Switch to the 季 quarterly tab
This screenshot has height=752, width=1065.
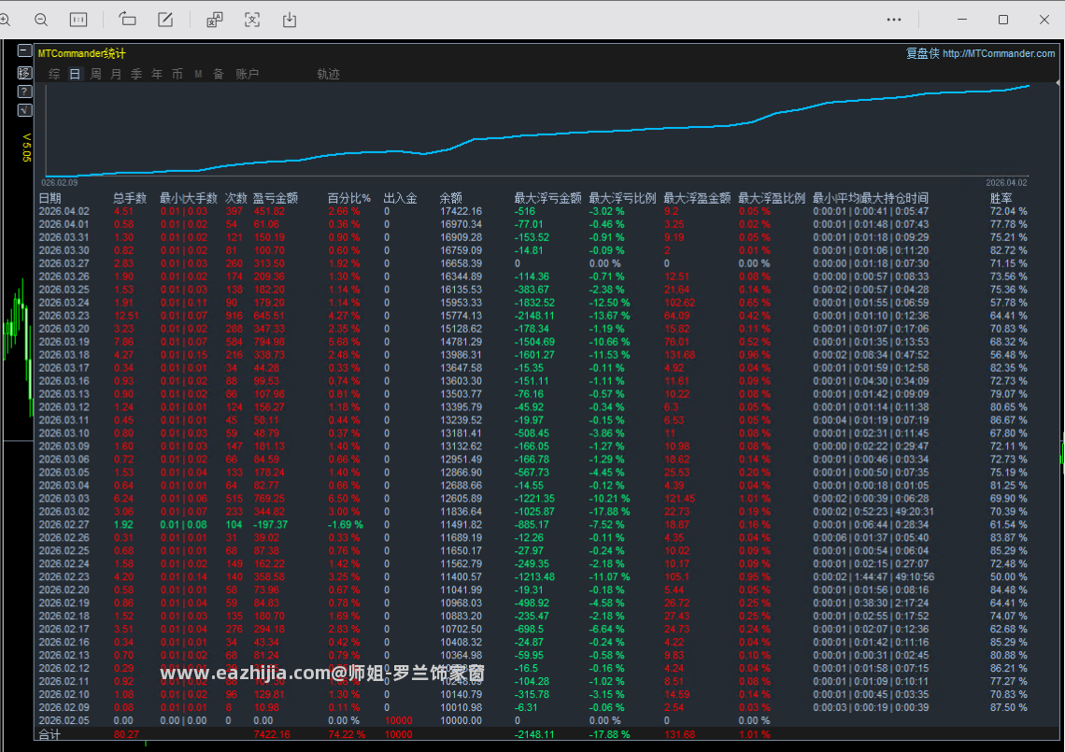[x=136, y=74]
